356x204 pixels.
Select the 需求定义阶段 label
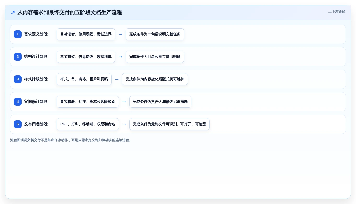36,34
